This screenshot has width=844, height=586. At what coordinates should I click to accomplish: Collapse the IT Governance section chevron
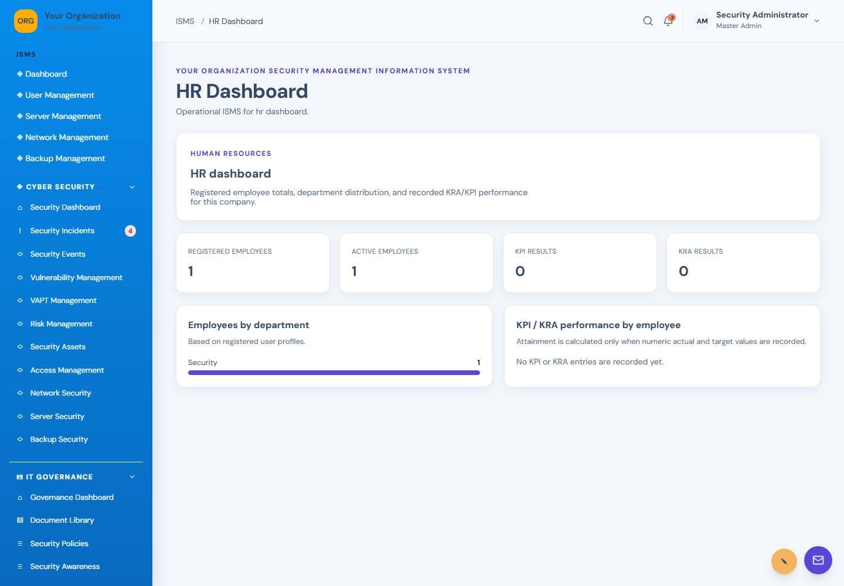point(132,477)
